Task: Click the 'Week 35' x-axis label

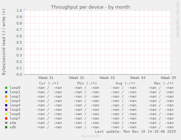Action: point(168,78)
